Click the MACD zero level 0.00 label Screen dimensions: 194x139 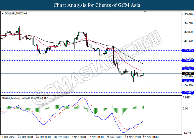[x=185, y=109]
